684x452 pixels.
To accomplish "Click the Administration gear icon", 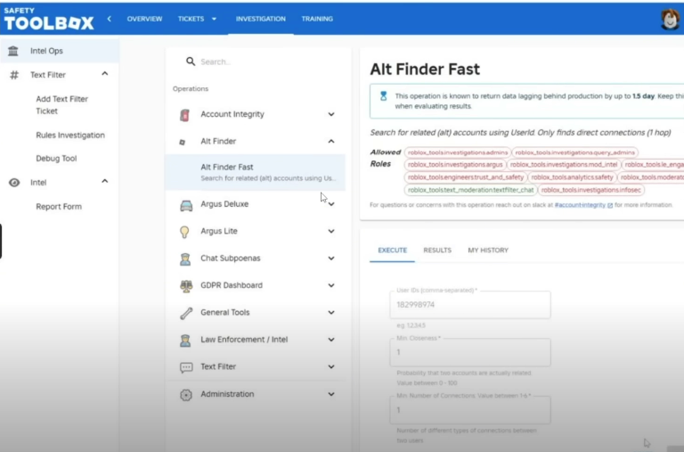I will tap(186, 395).
